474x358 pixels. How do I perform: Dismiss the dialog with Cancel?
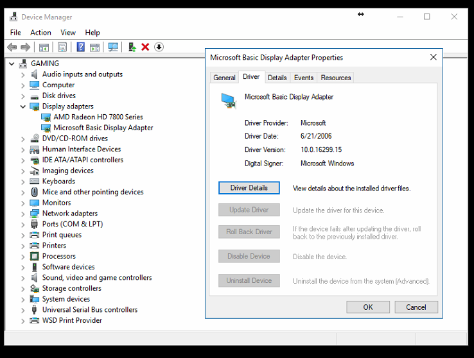416,307
